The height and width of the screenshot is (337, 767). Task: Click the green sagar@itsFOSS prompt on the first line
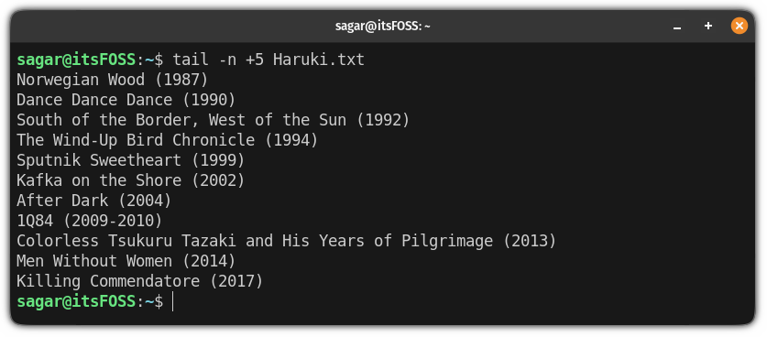click(x=76, y=60)
